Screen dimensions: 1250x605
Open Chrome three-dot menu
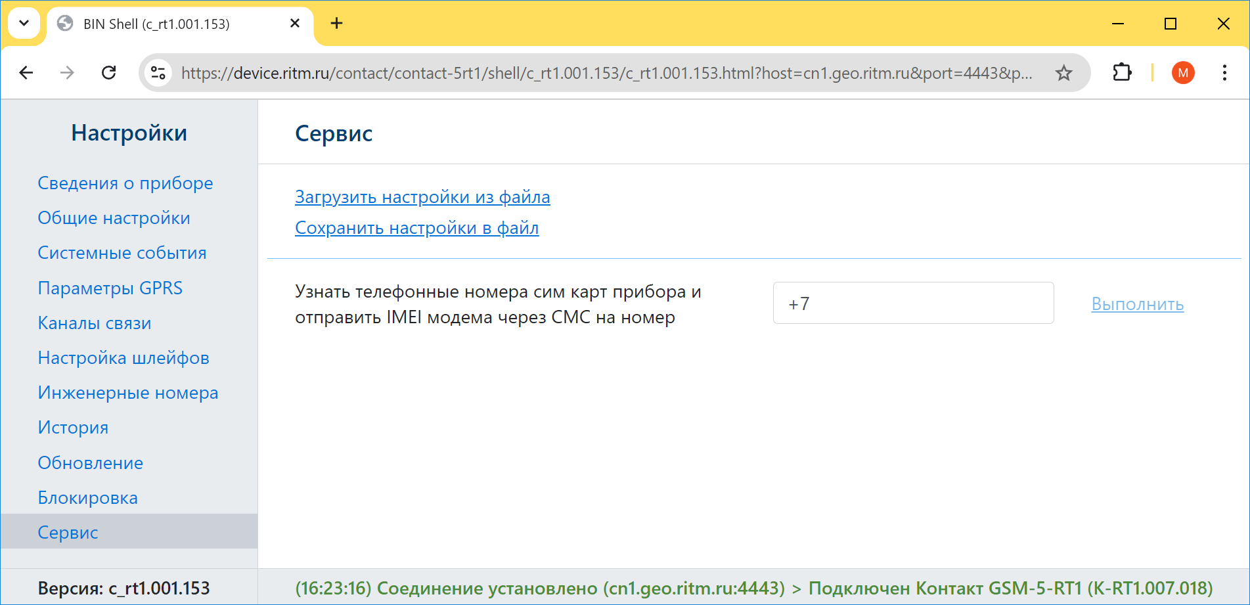(1224, 73)
